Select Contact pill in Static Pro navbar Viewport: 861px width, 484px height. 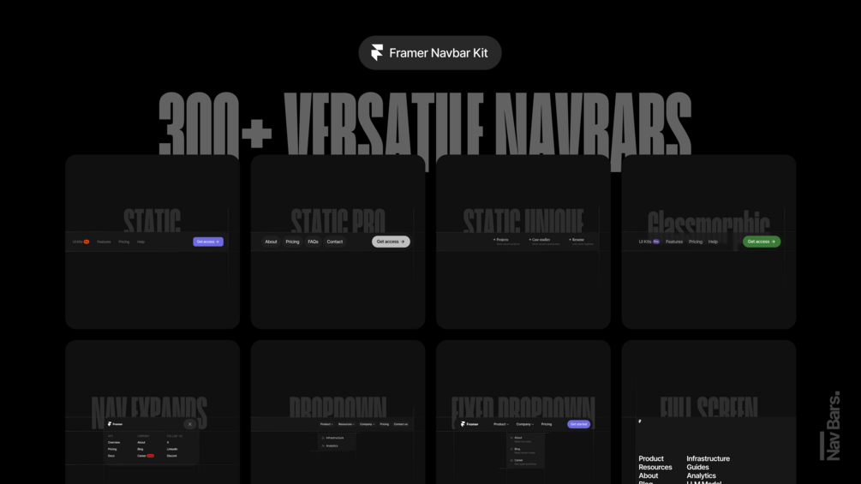334,242
